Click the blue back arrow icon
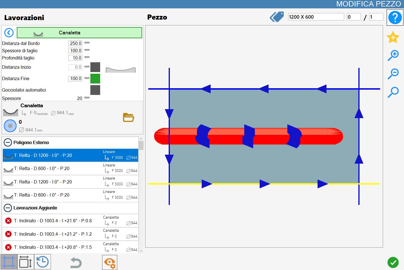404x270 pixels. tap(9, 33)
